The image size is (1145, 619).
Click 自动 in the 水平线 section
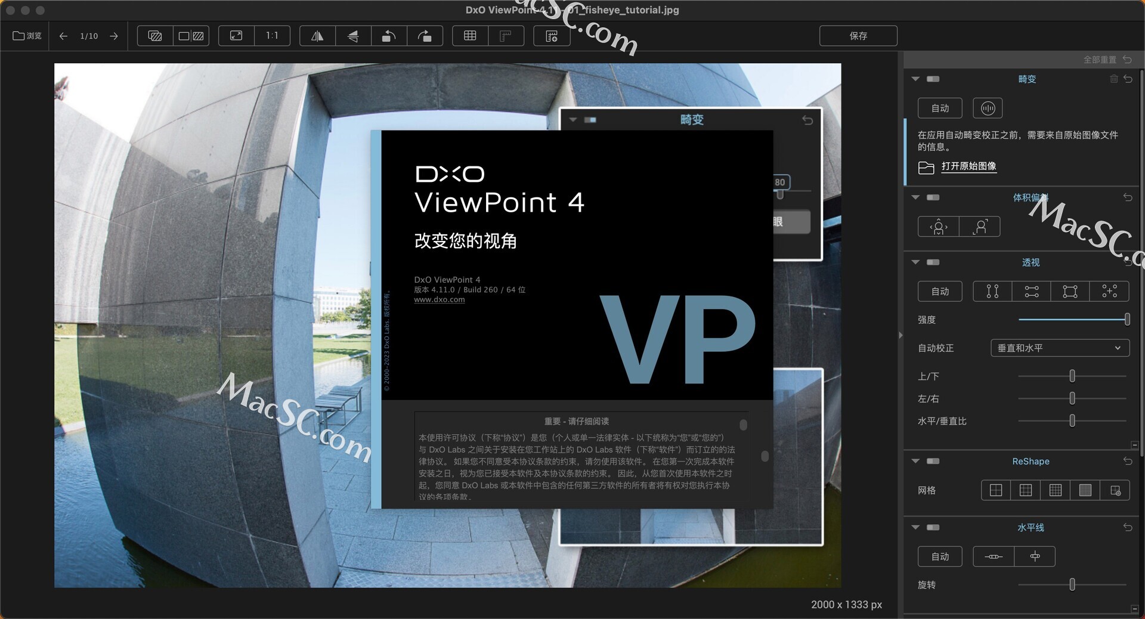tap(940, 556)
